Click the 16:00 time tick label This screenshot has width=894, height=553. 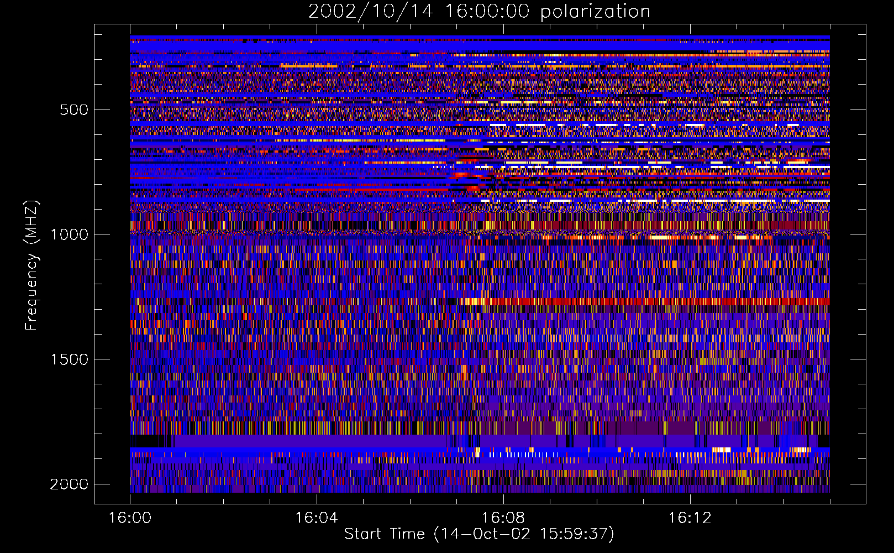[x=130, y=518]
